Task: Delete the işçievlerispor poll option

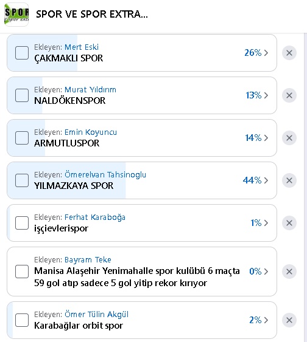Action: click(289, 223)
